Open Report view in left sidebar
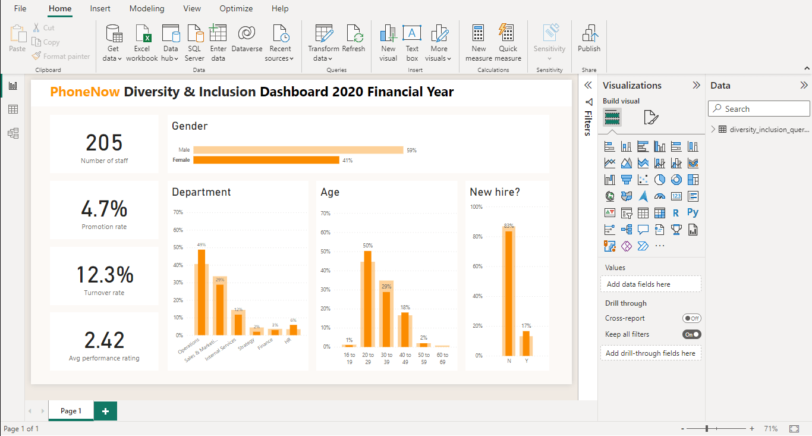 (x=12, y=86)
